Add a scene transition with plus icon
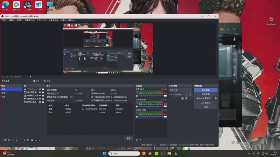The height and width of the screenshot is (157, 280). click(182, 98)
